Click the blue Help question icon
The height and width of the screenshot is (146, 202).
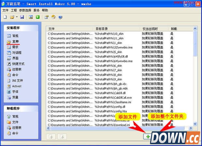pos(60,17)
